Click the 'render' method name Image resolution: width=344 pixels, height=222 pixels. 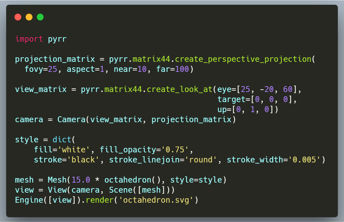pyautogui.click(x=100, y=200)
